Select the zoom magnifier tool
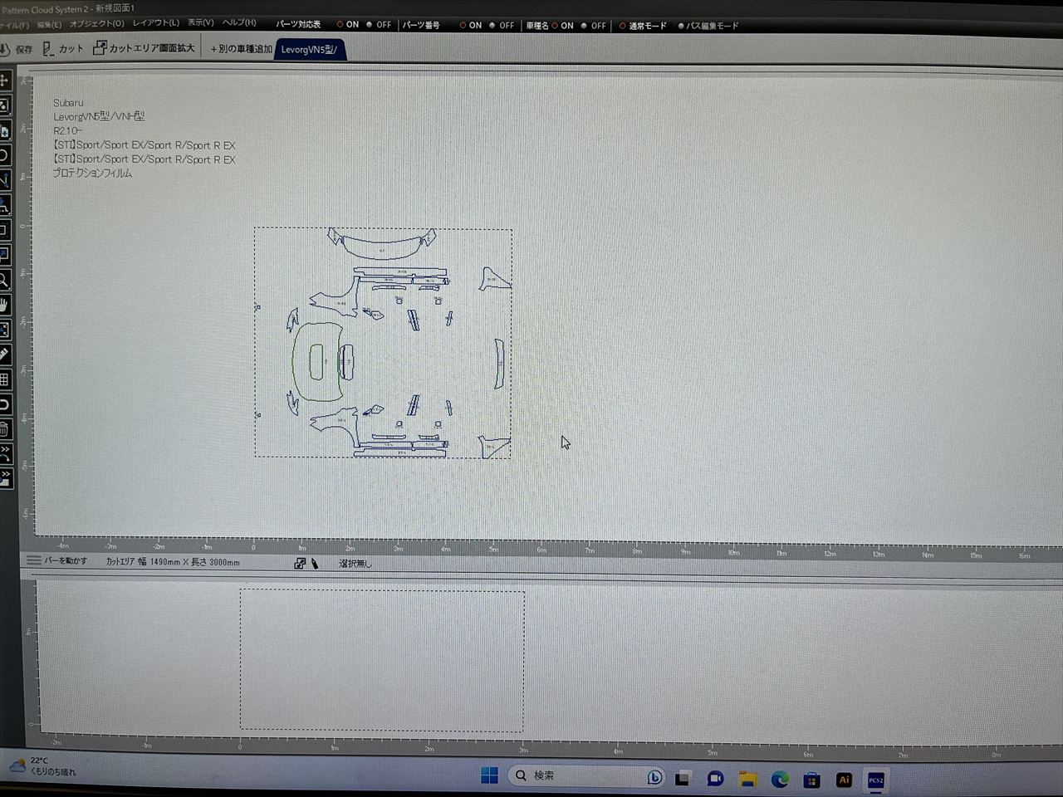This screenshot has height=797, width=1063. [4, 280]
